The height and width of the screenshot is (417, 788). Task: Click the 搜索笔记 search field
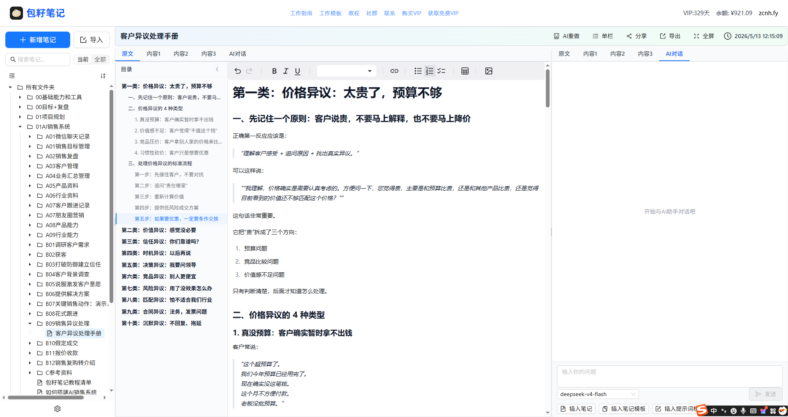click(38, 59)
